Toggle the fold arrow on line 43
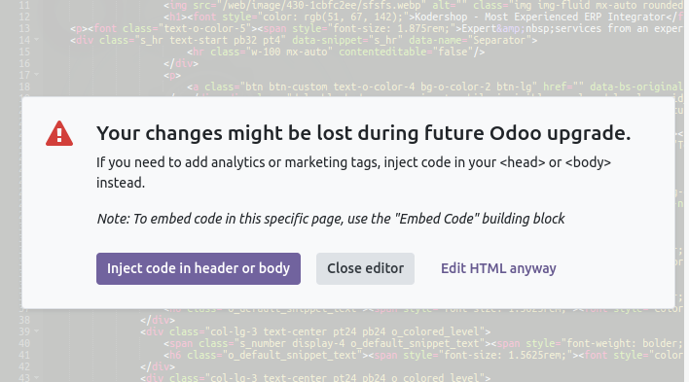The height and width of the screenshot is (382, 689). coord(36,377)
